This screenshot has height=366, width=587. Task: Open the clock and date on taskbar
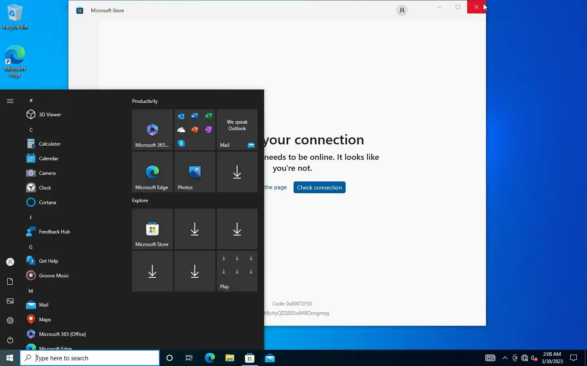[x=552, y=358]
